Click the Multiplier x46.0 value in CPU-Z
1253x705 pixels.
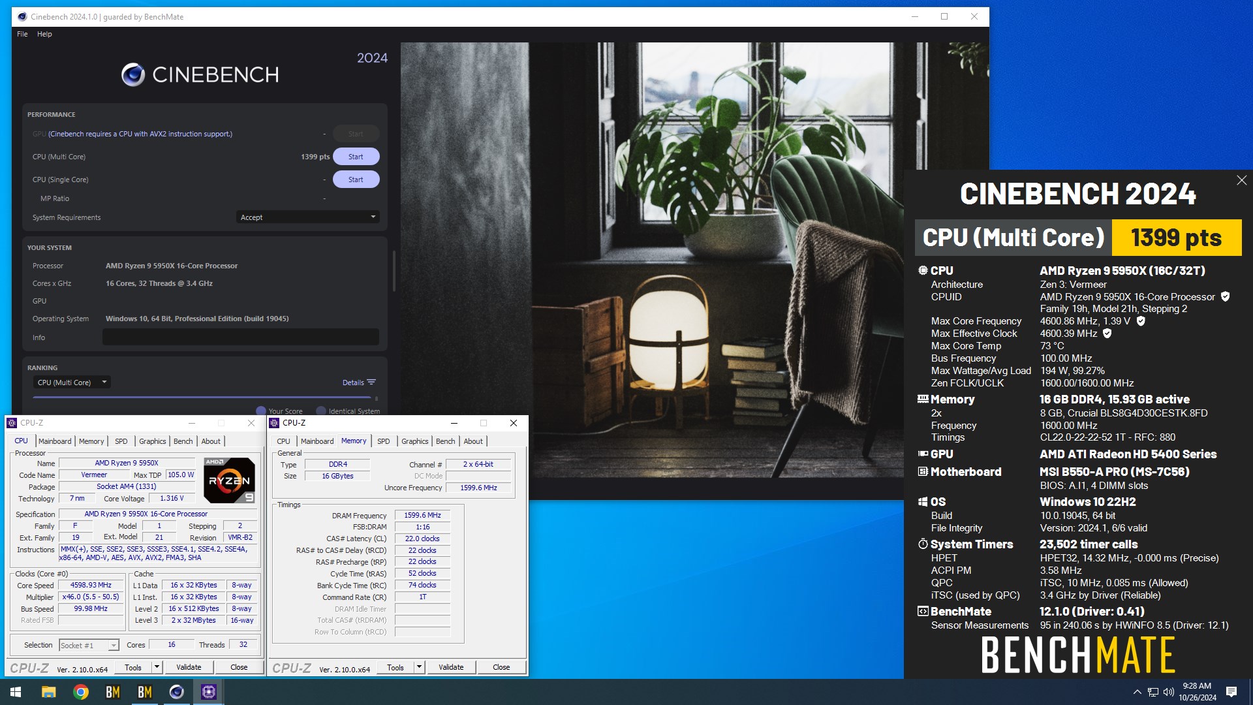[91, 597]
